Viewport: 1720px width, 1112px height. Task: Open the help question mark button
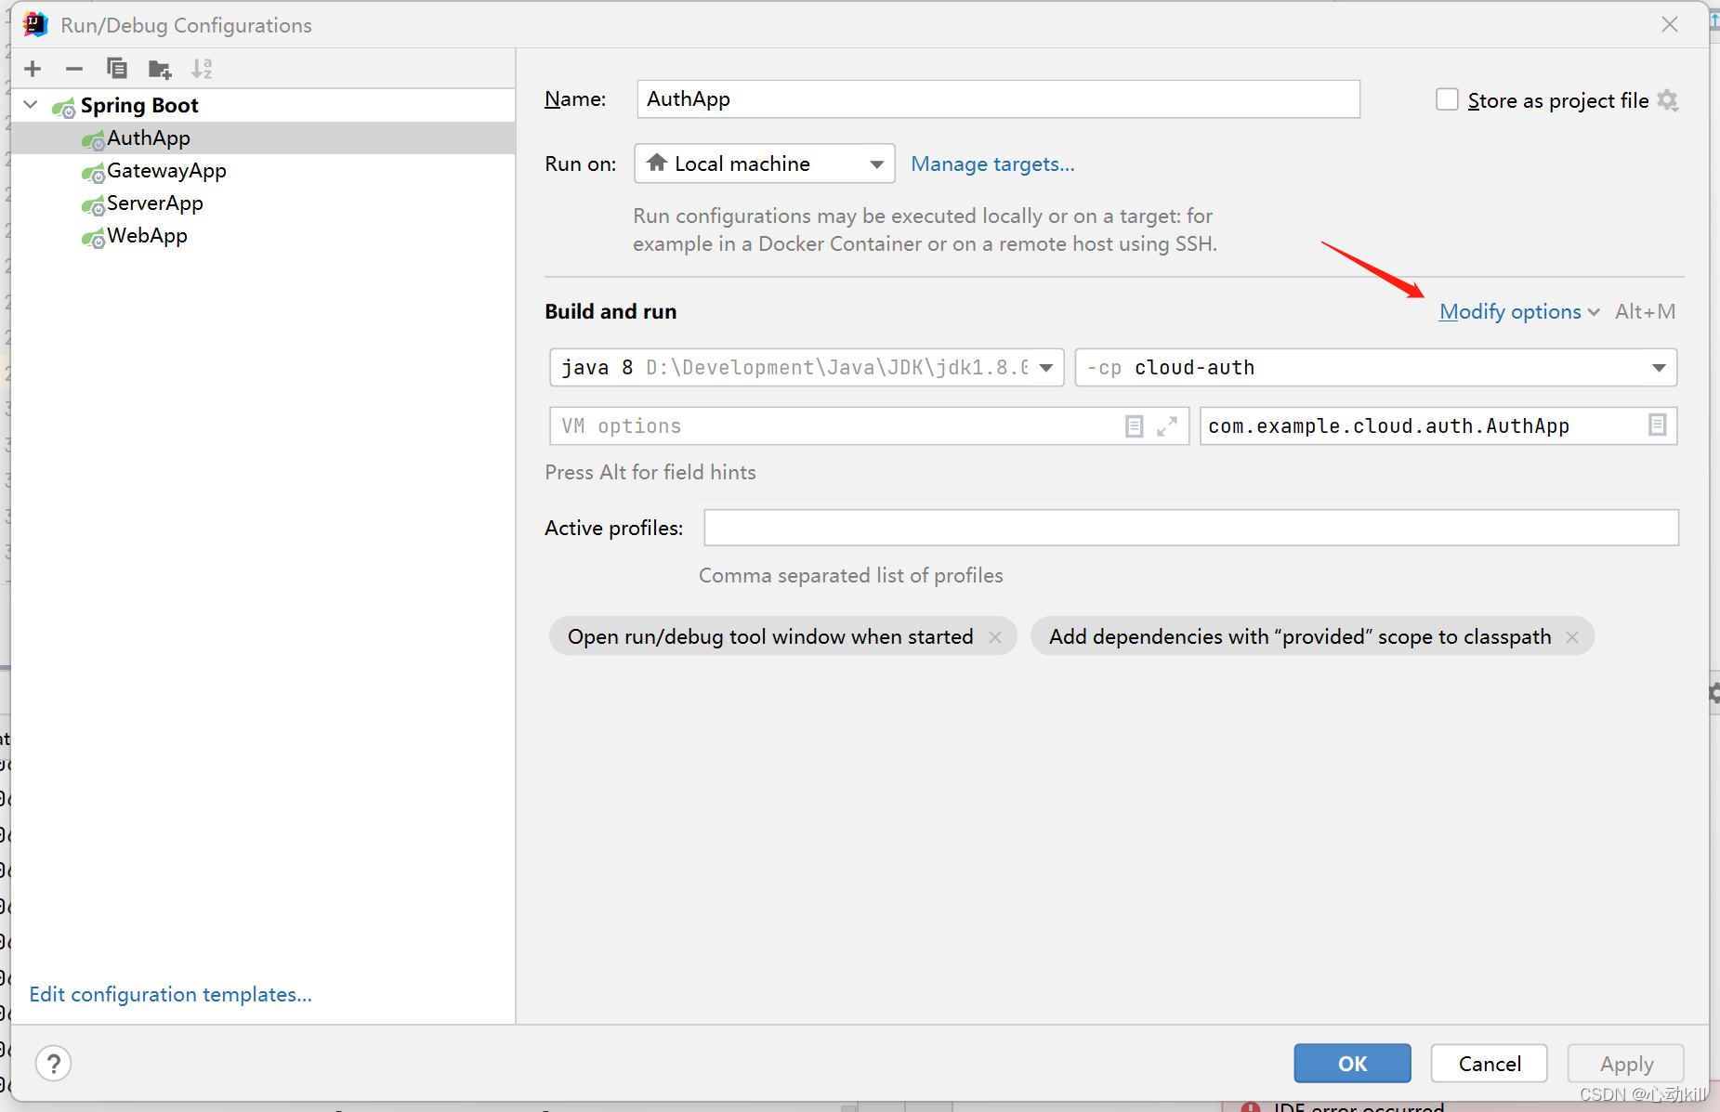coord(54,1063)
